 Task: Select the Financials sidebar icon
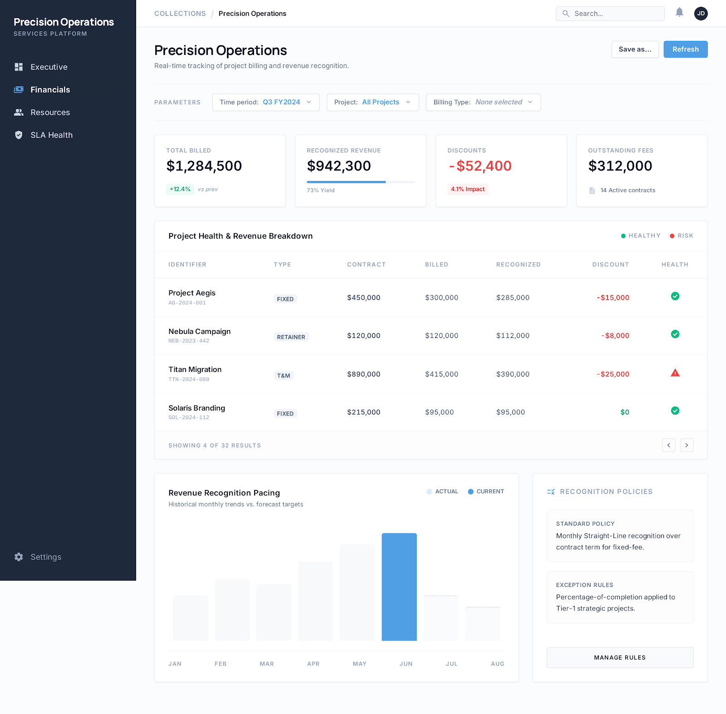point(19,89)
